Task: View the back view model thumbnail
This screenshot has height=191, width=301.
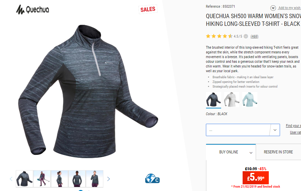Action: pos(77,179)
